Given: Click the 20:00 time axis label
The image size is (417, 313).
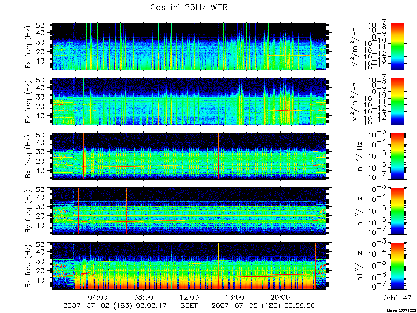Looking at the screenshot, I should [280, 297].
